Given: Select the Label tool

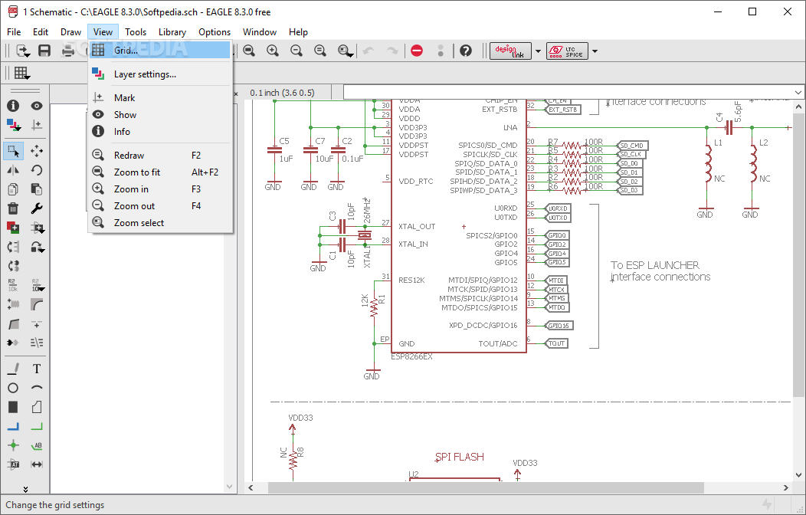Looking at the screenshot, I should pos(37,445).
